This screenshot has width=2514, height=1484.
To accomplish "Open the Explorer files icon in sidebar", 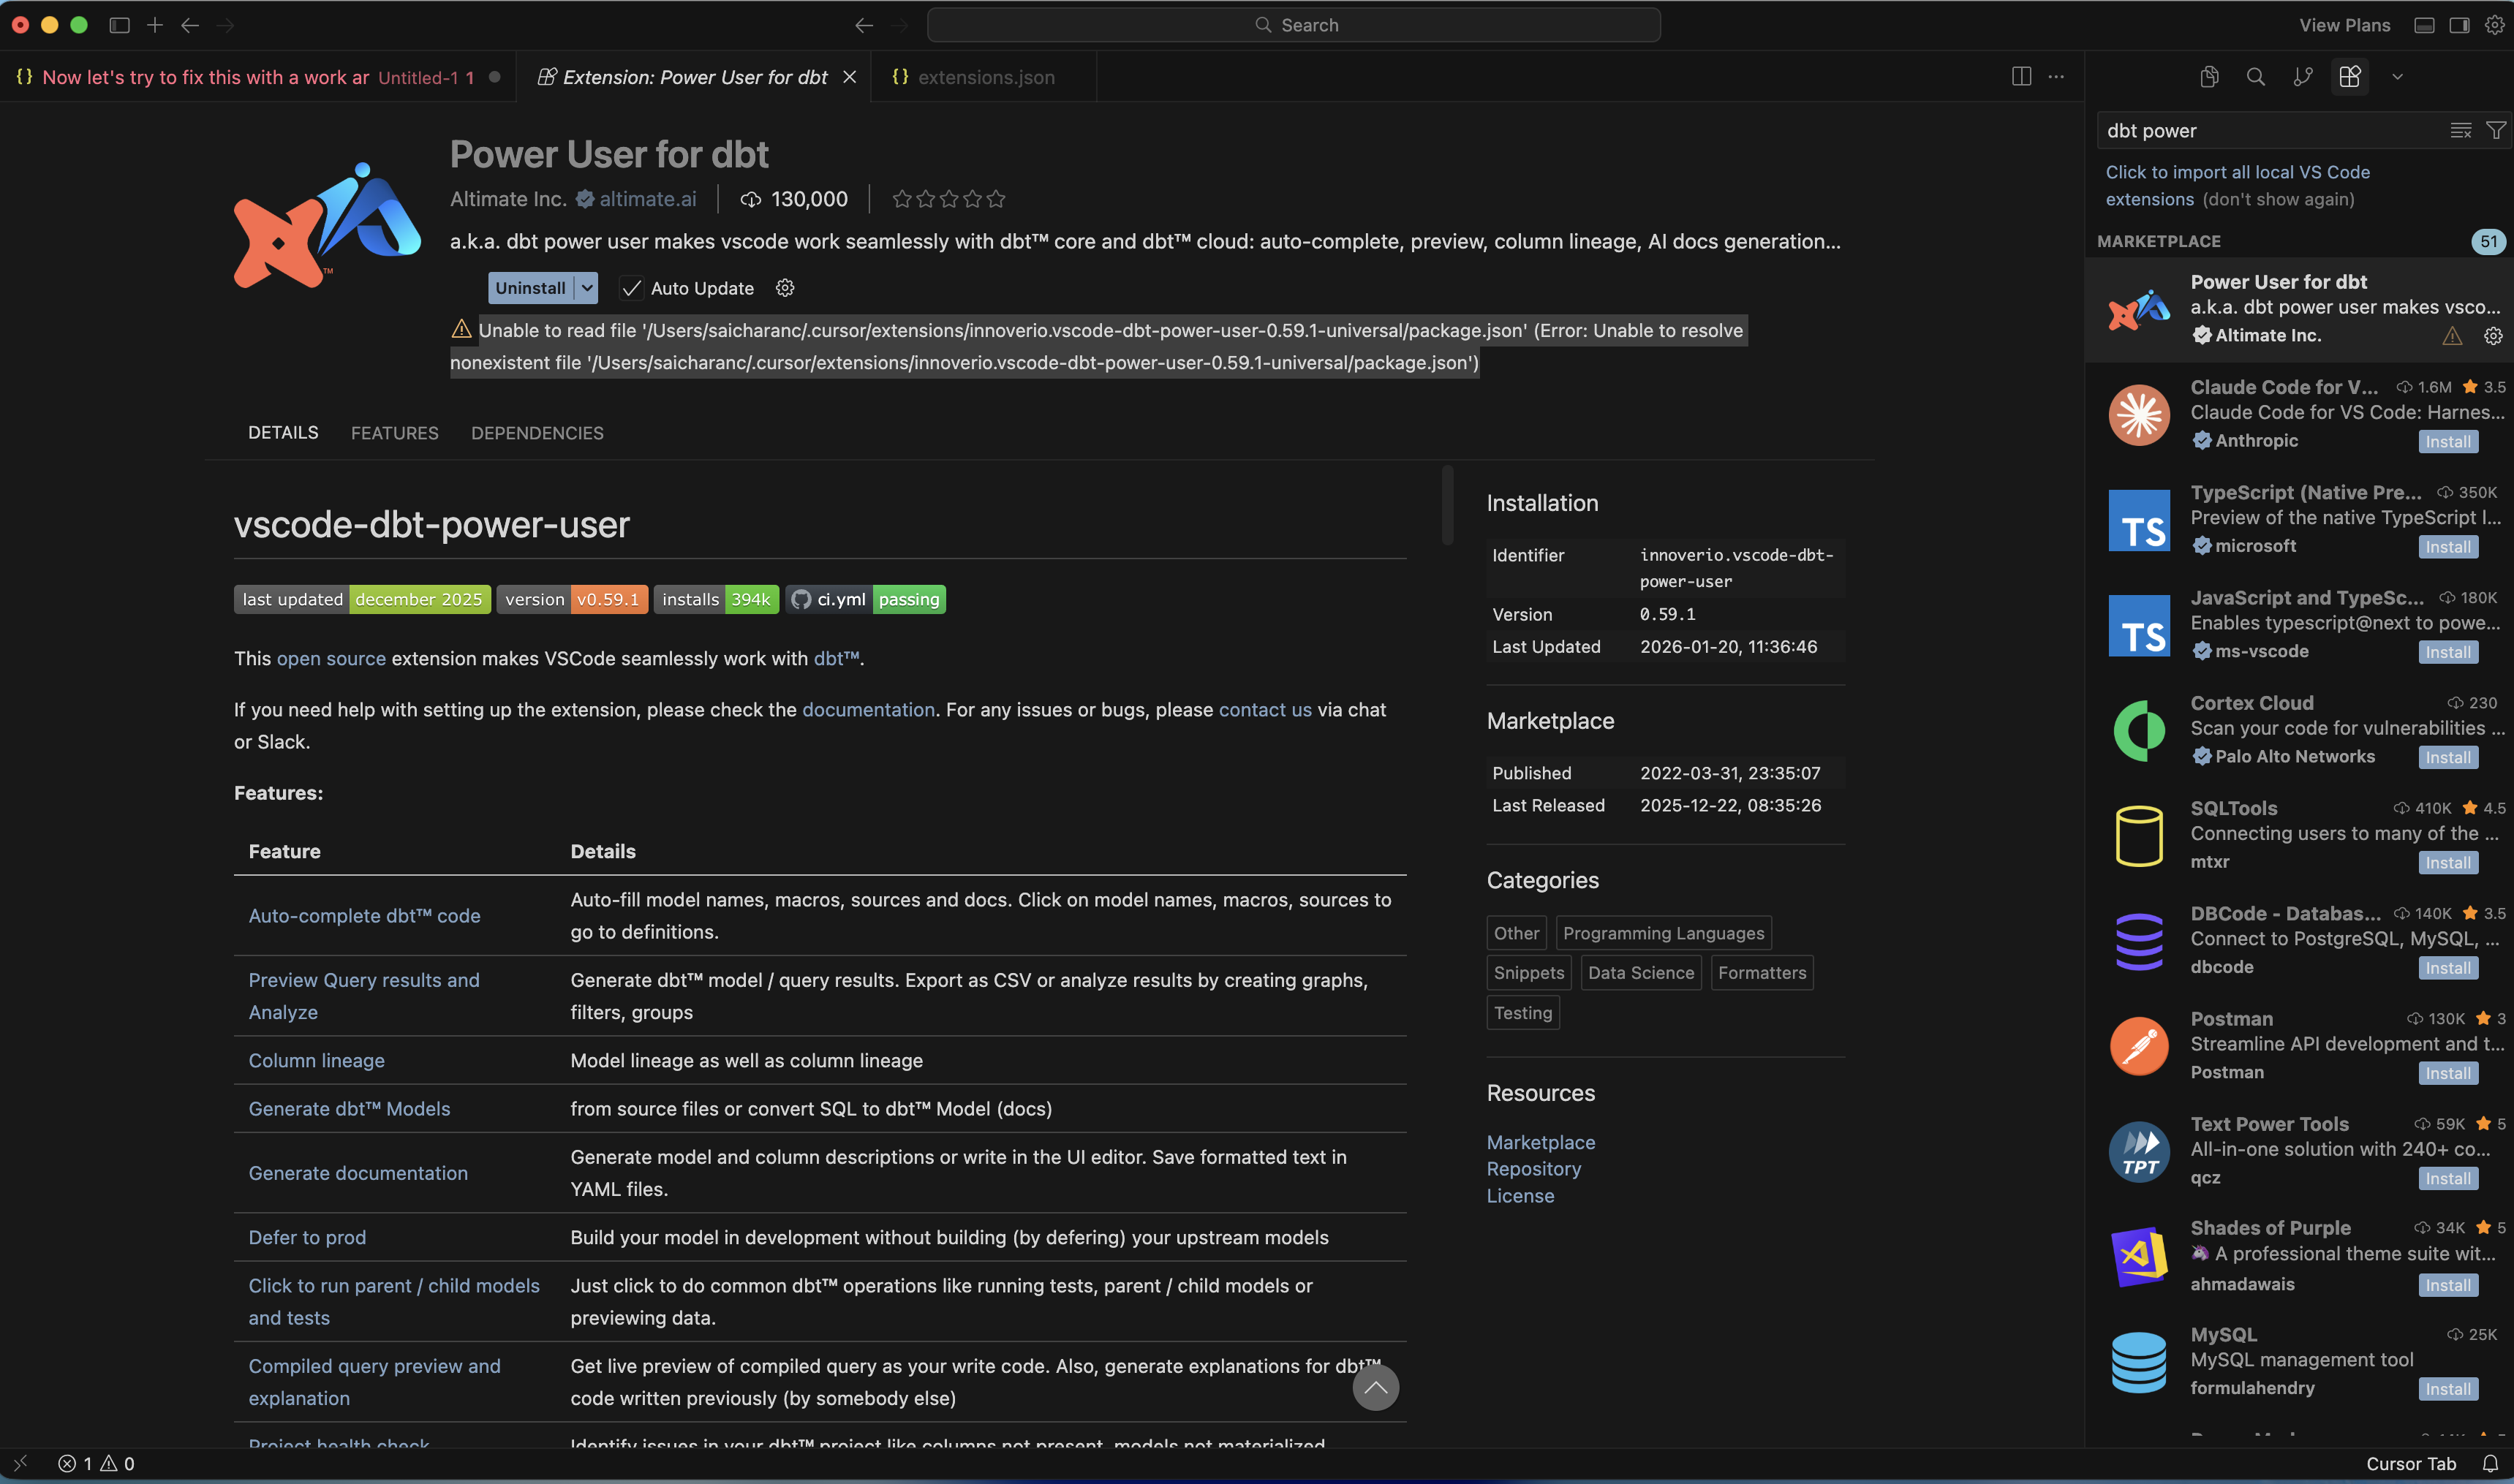I will click(2209, 77).
